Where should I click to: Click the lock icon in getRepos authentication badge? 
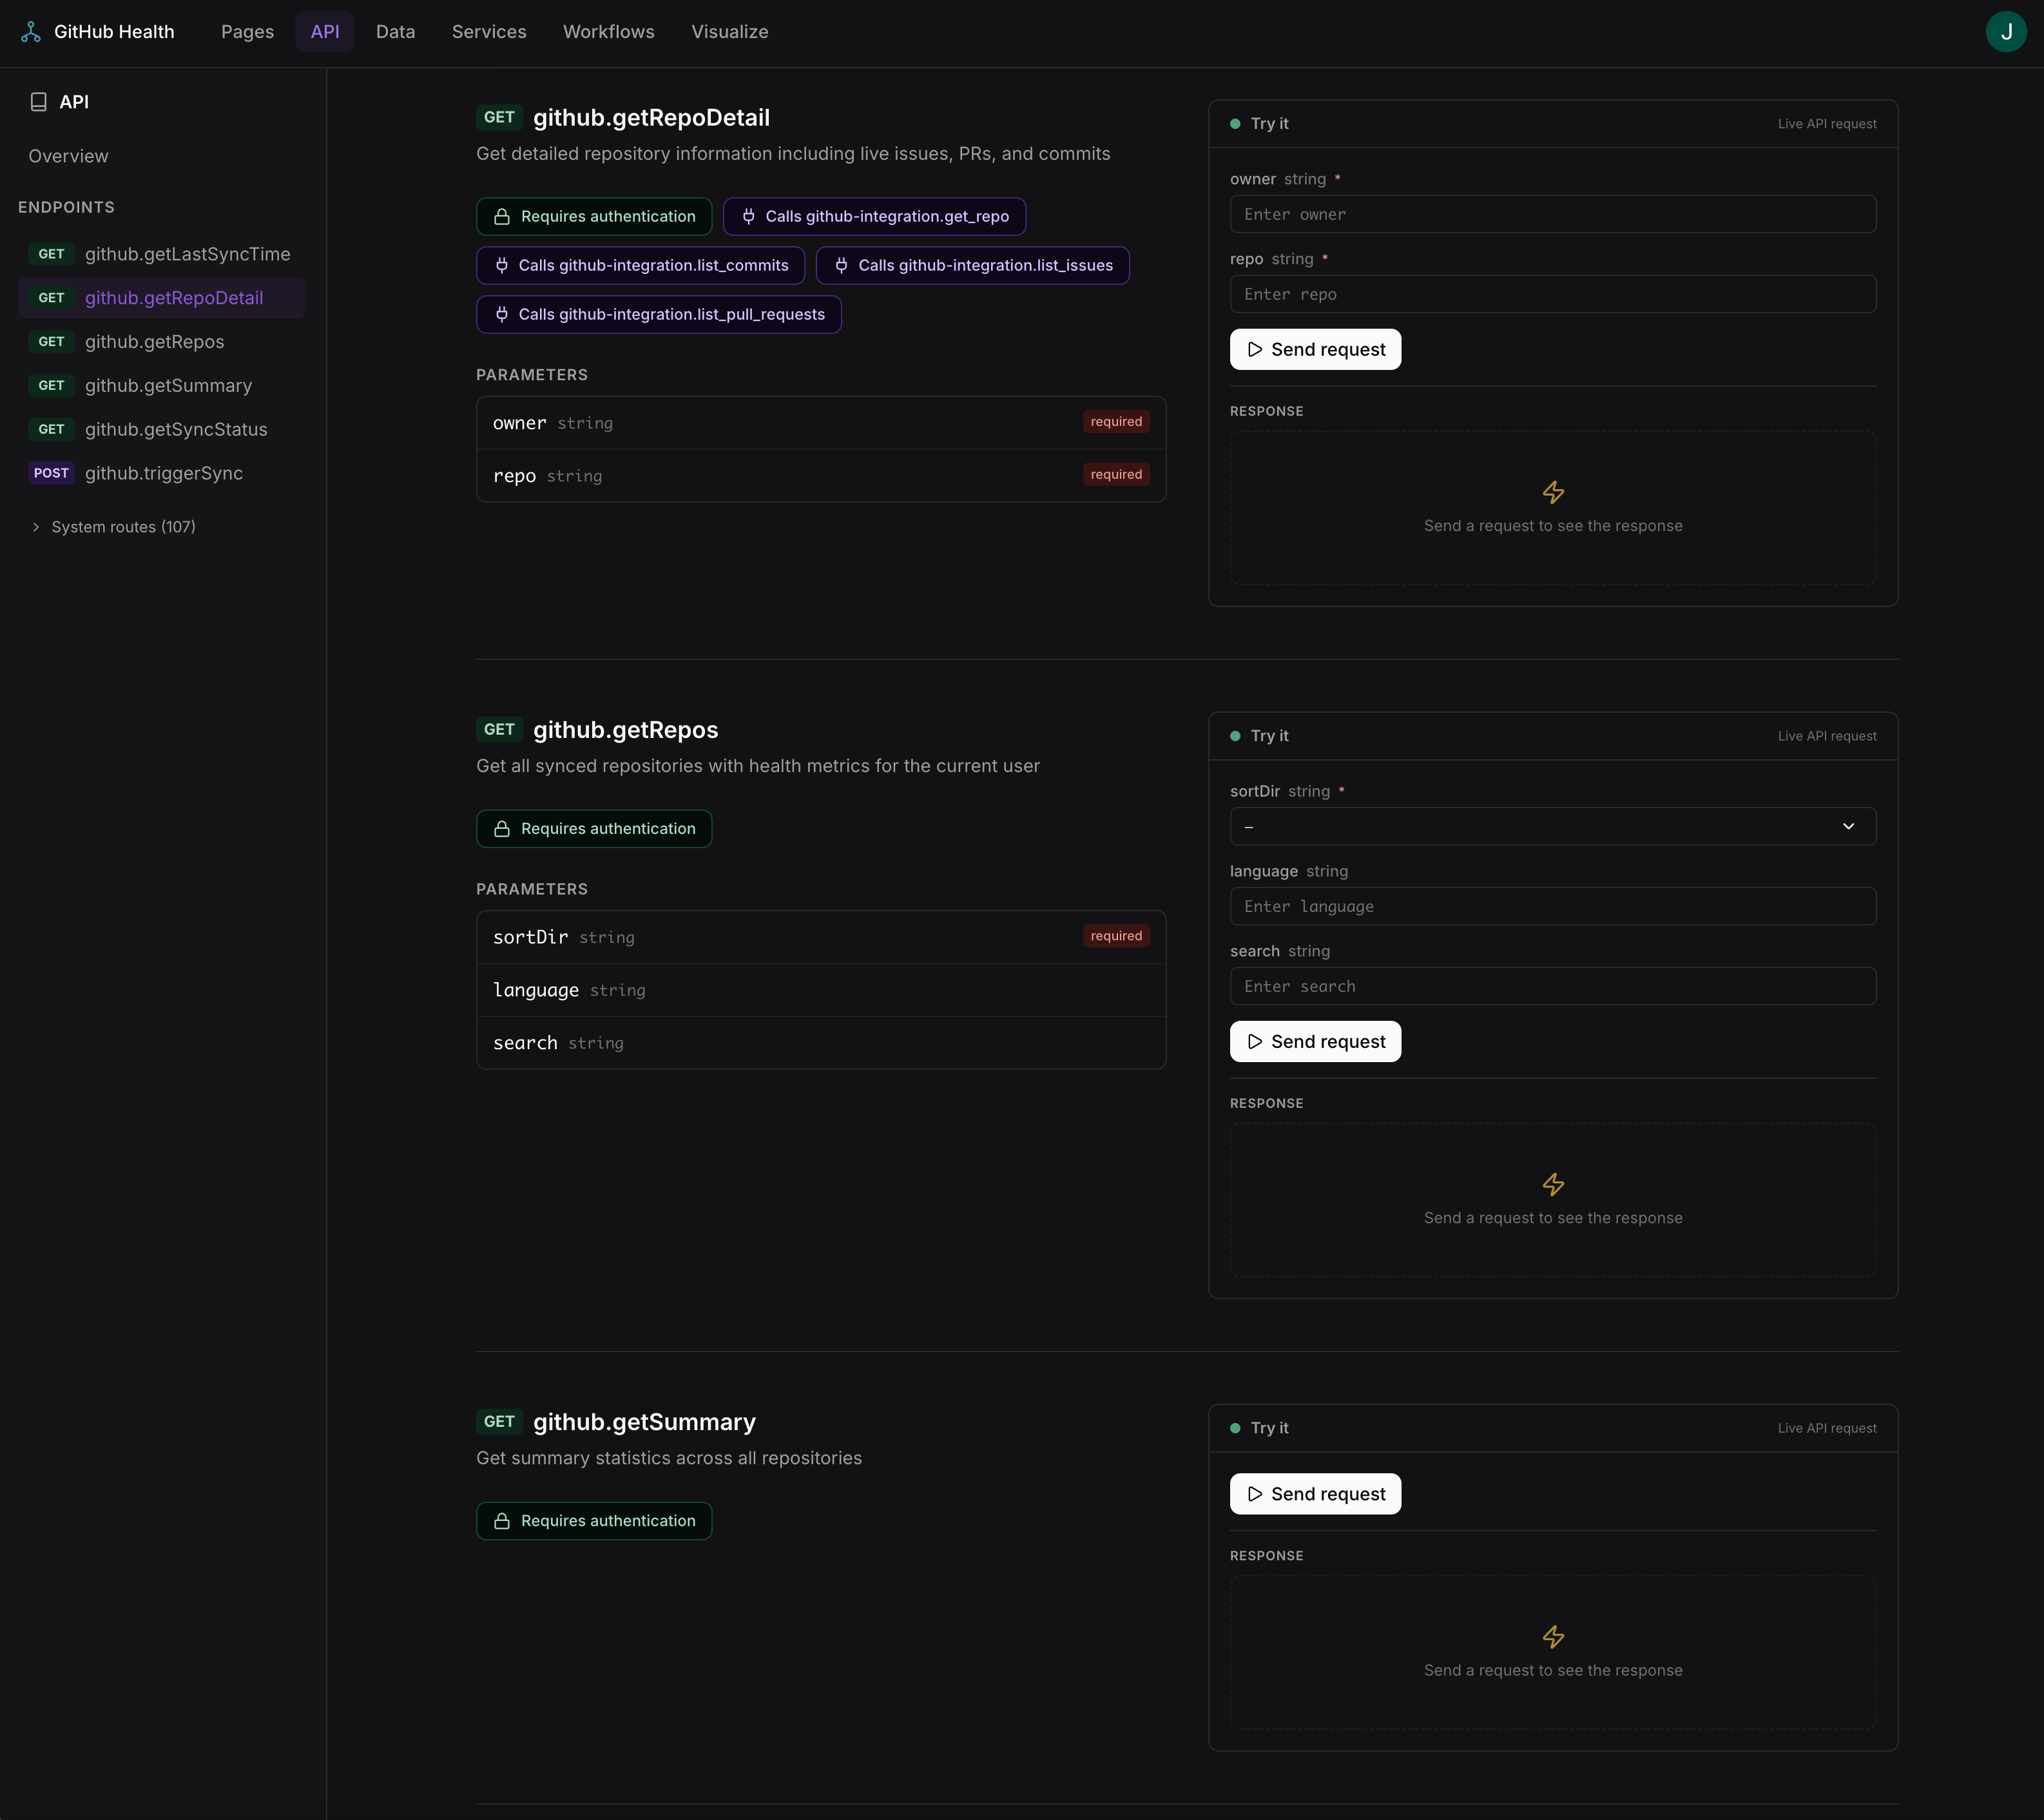502,829
